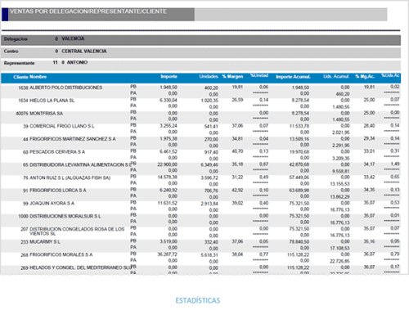Click the importe value 6.240,92
Image resolution: width=409 pixels, height=310 pixels.
pyautogui.click(x=169, y=190)
